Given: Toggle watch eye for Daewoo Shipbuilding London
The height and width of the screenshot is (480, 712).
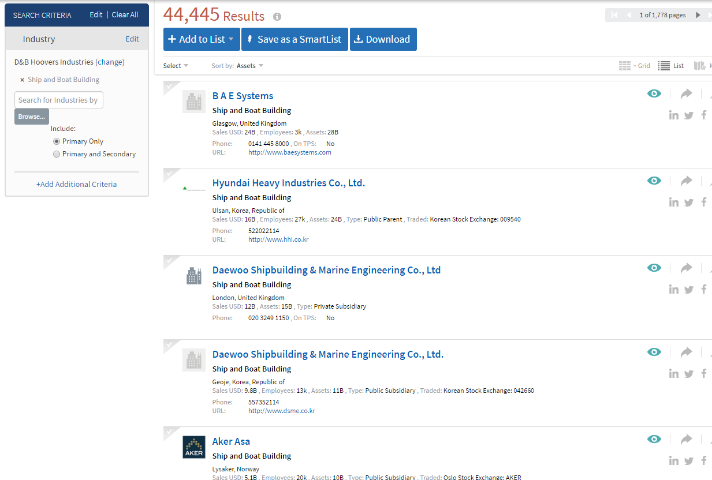Looking at the screenshot, I should pos(654,268).
